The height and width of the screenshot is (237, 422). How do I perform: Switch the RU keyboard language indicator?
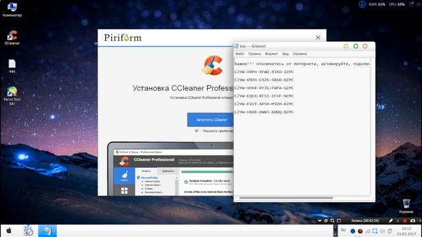tap(343, 230)
